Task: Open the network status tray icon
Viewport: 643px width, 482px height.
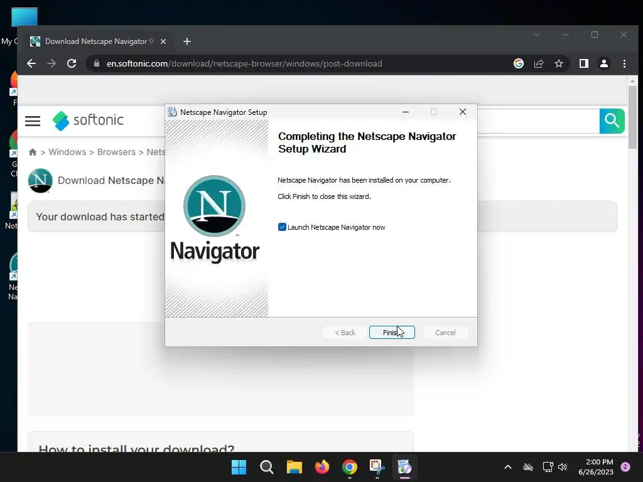Action: 548,467
